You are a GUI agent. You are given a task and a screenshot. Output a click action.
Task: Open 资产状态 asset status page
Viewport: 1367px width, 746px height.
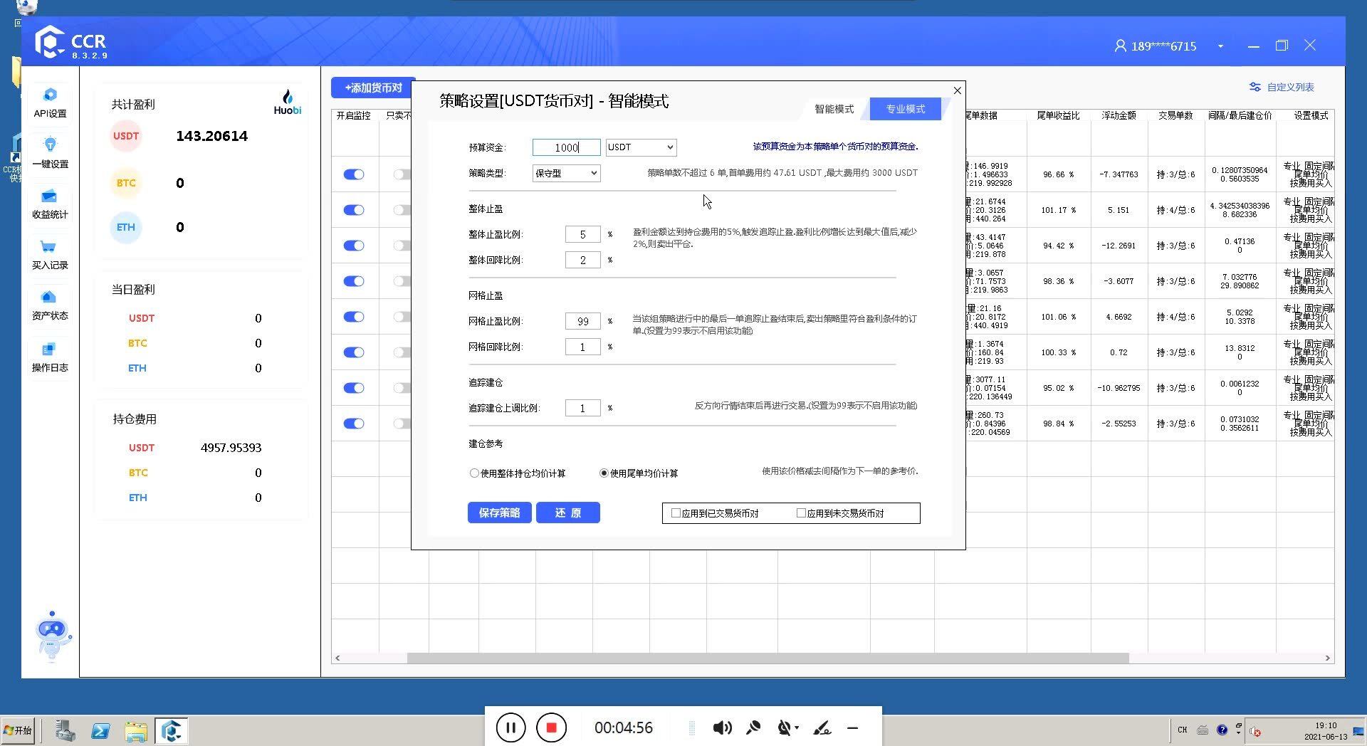(x=50, y=305)
